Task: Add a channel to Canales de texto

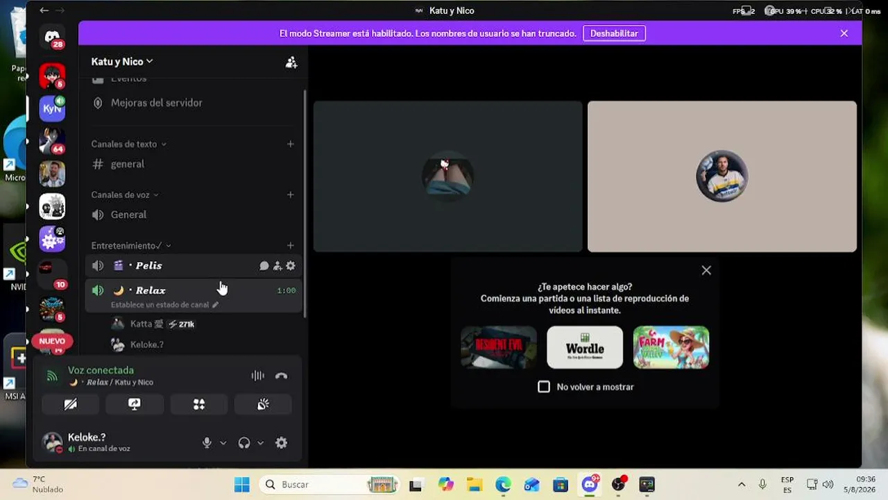Action: (x=291, y=144)
